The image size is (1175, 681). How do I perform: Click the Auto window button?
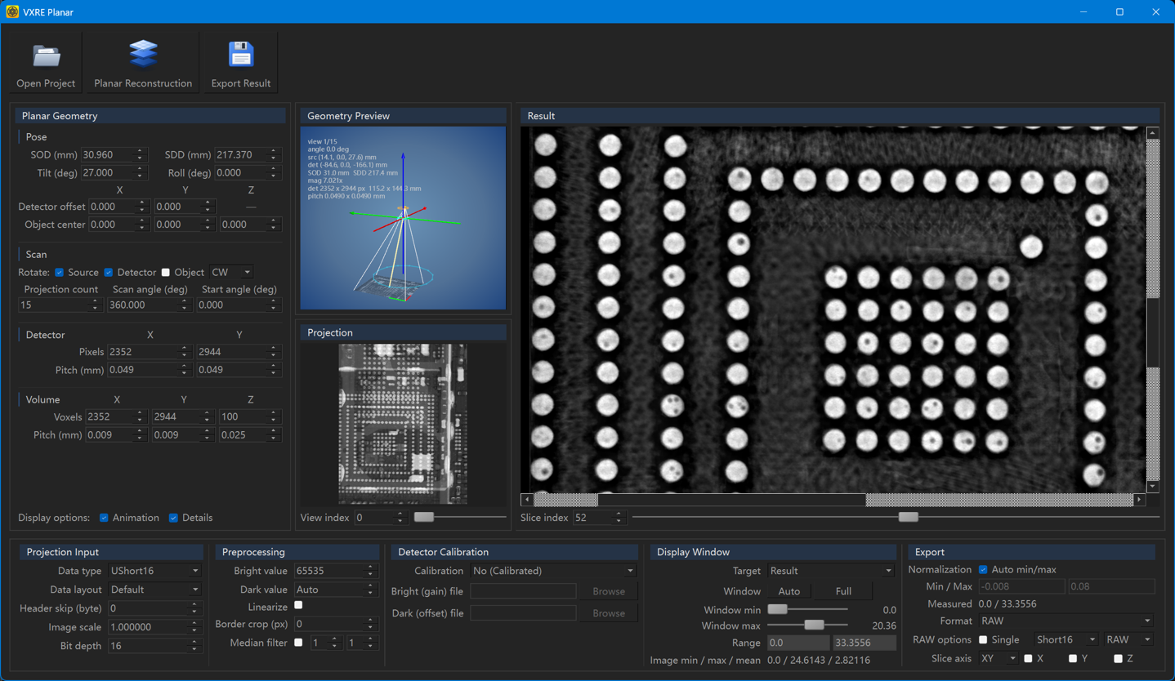tap(789, 591)
